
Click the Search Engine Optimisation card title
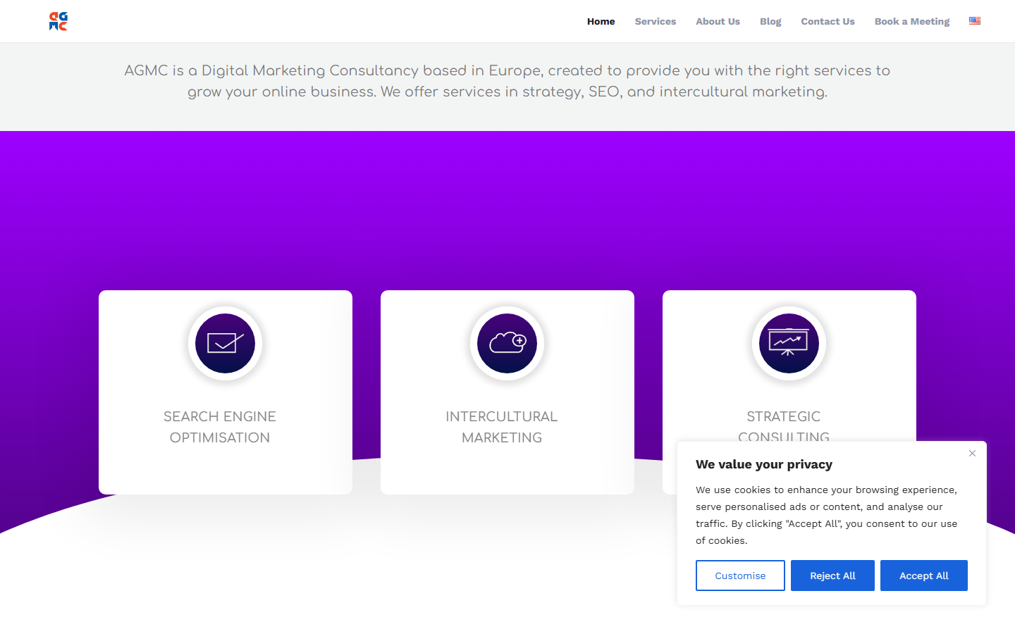[x=220, y=427]
